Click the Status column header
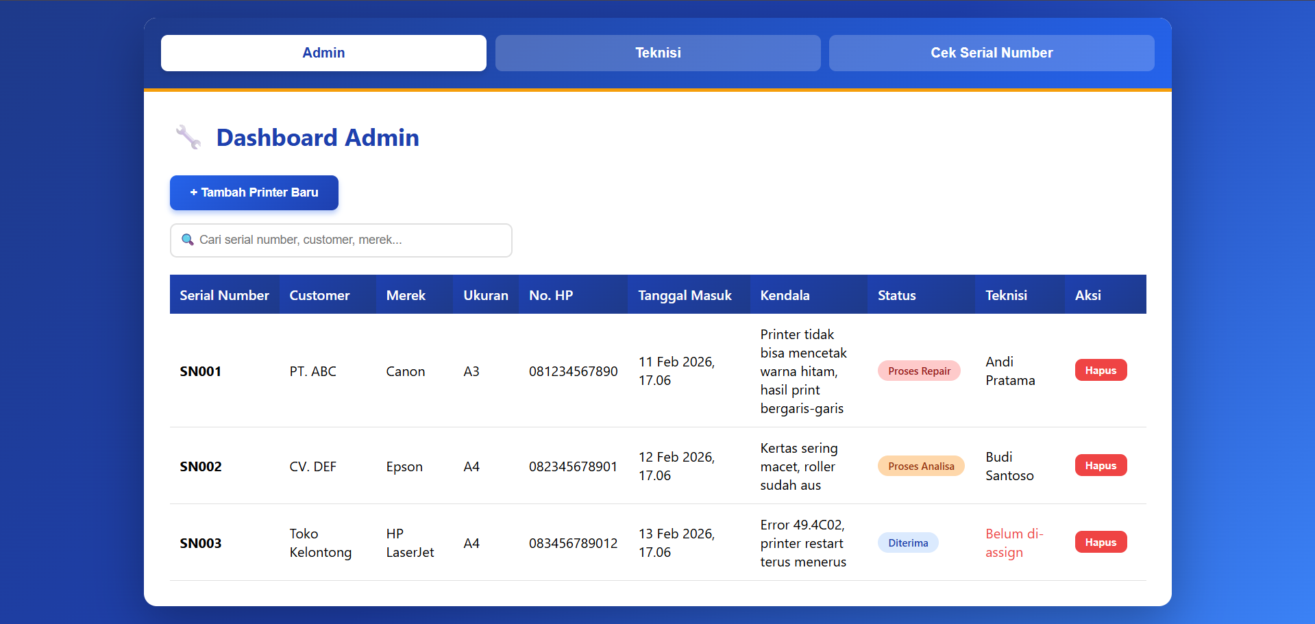The image size is (1315, 624). coord(896,295)
